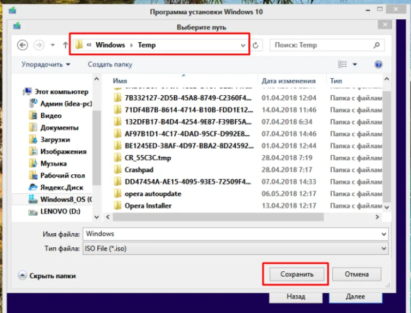Click the Отмена button
This screenshot has width=411, height=313.
357,274
